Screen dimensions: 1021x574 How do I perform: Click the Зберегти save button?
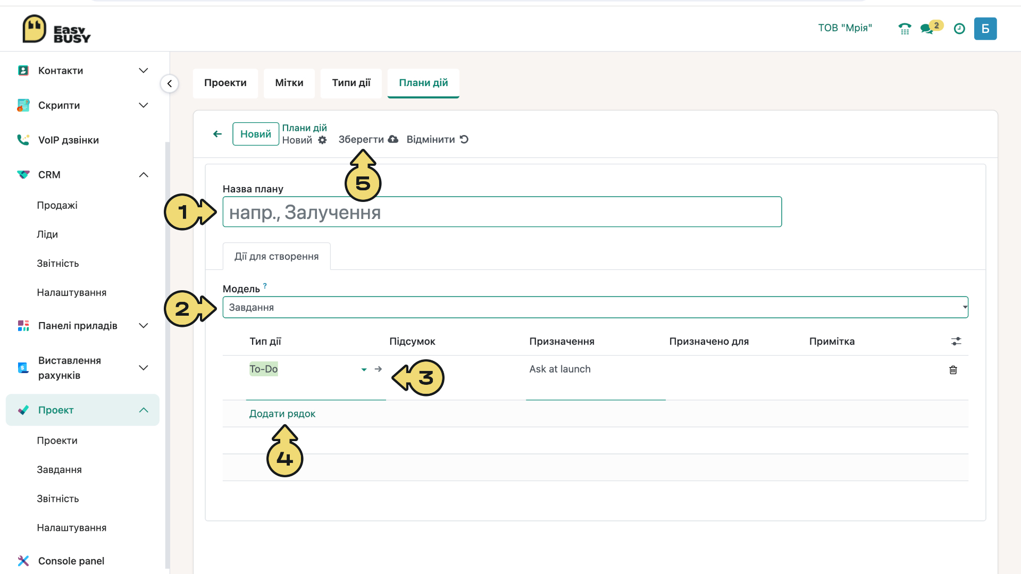pos(368,139)
